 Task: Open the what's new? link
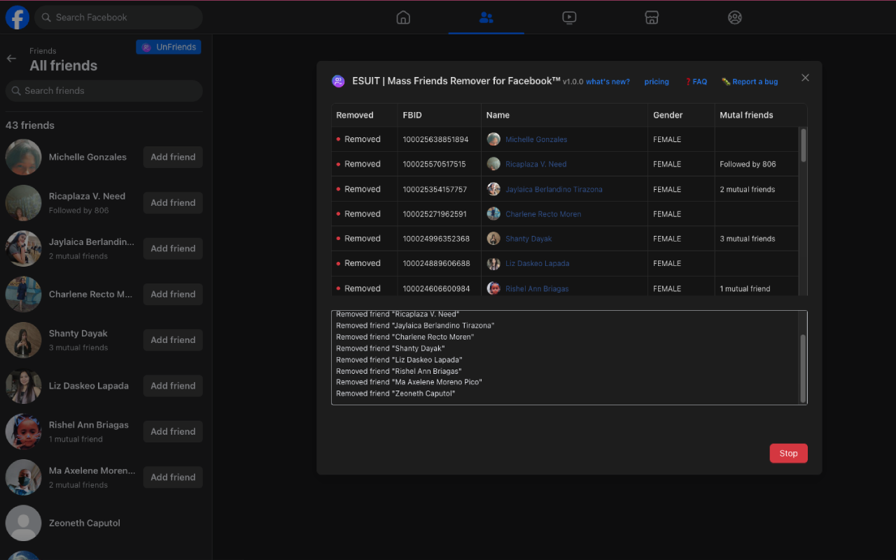(608, 82)
